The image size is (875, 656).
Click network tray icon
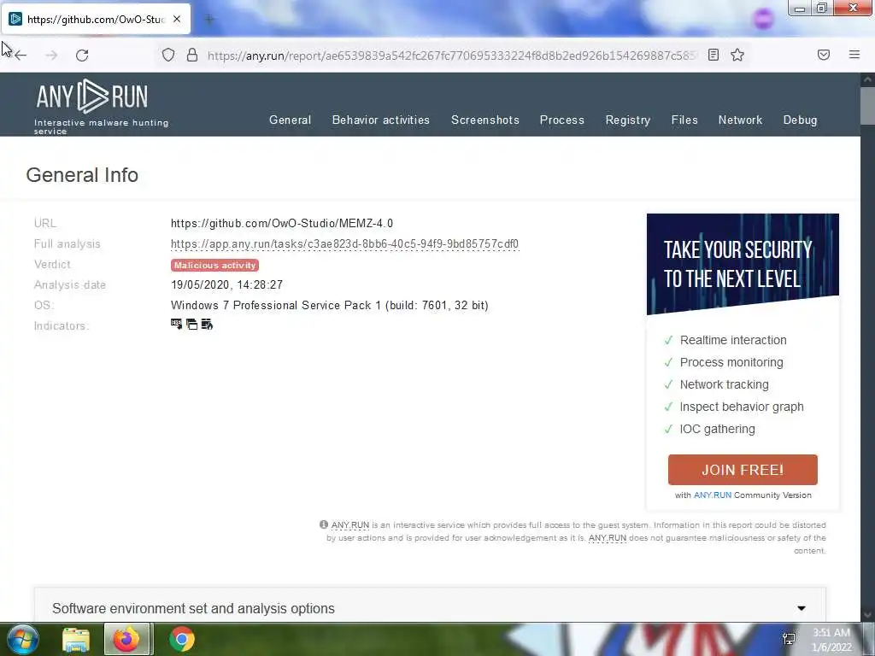(789, 639)
